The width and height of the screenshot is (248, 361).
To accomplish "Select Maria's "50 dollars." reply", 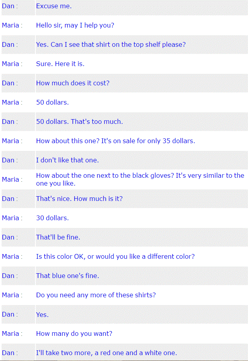I will 52,103.
